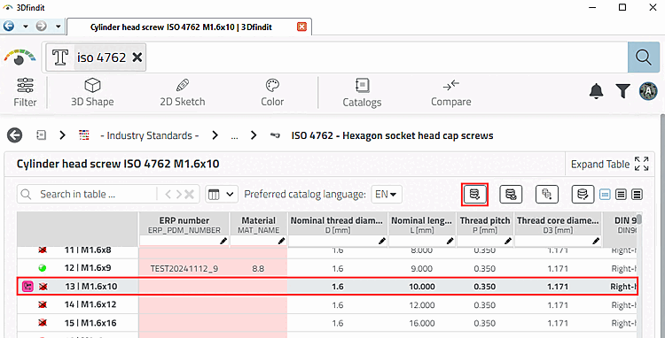Remove the iso 4762 search term
The image size is (665, 338).
(x=137, y=58)
